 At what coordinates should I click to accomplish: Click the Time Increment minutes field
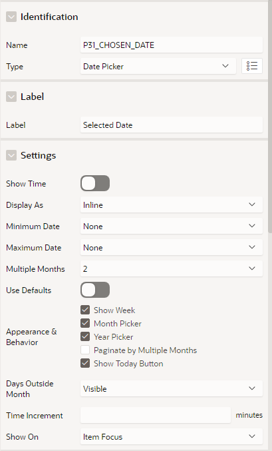pos(156,415)
